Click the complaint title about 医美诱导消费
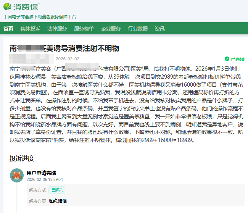This screenshot has width=248, height=213. (64, 48)
